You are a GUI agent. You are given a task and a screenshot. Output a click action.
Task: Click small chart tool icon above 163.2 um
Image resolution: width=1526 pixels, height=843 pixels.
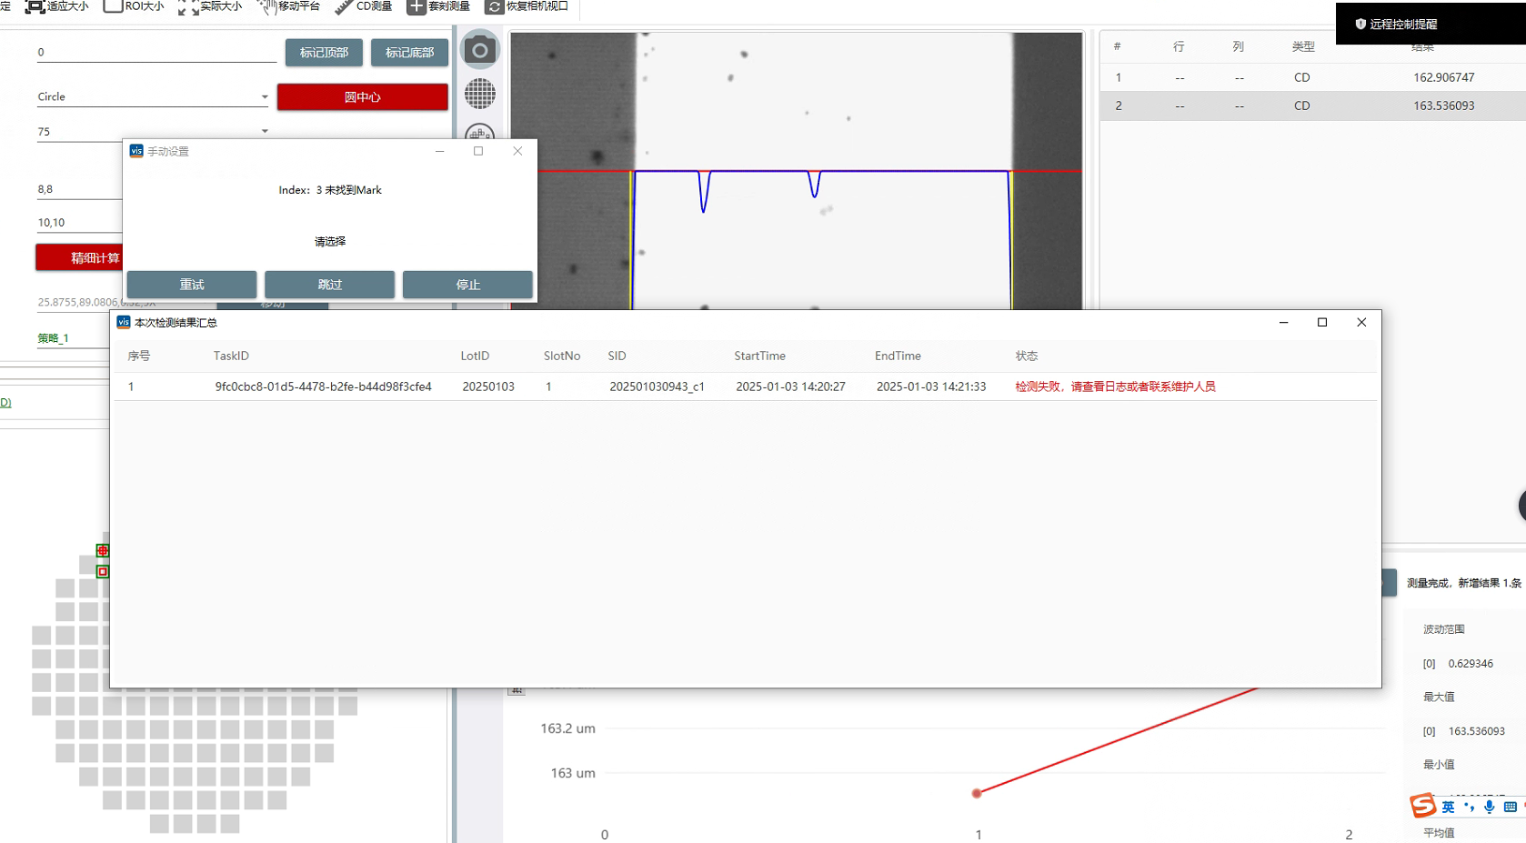(x=517, y=690)
